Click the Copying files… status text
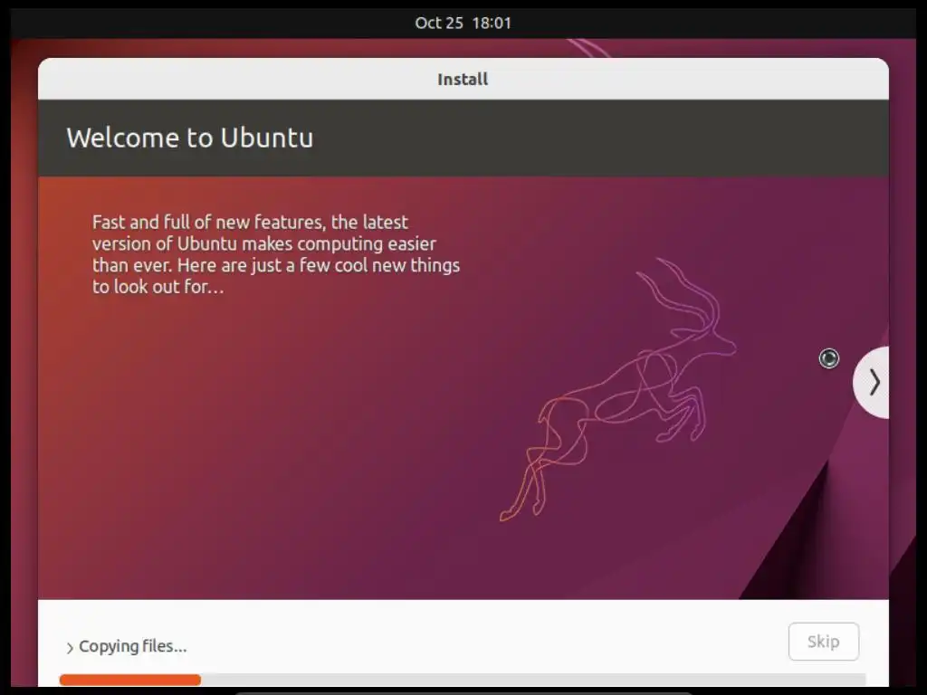This screenshot has height=695, width=927. pos(133,646)
